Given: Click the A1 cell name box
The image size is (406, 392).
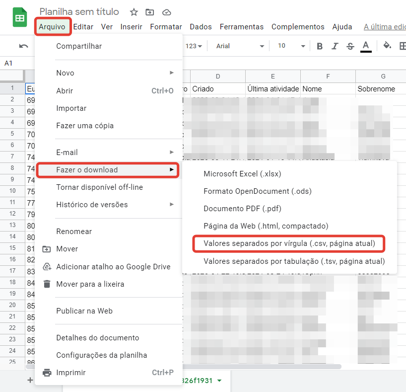Looking at the screenshot, I should pyautogui.click(x=9, y=63).
